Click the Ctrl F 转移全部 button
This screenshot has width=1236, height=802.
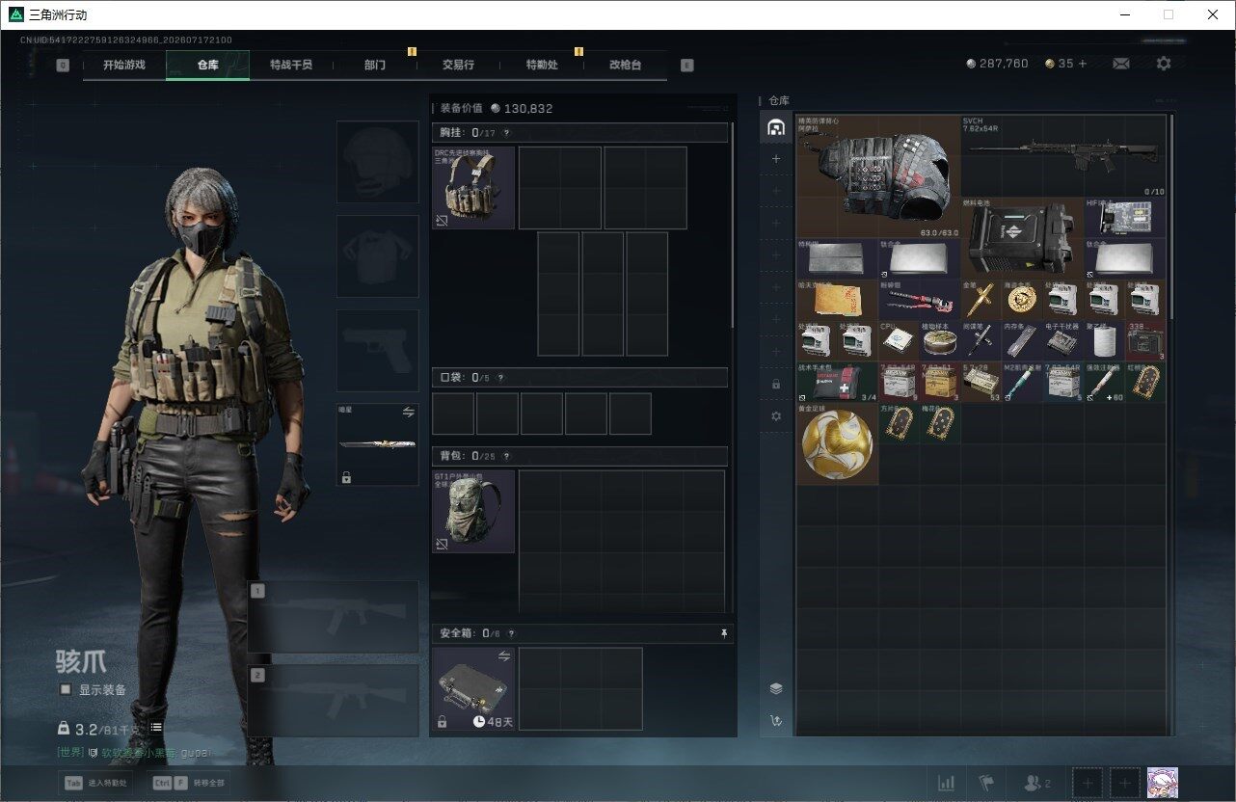coord(189,784)
